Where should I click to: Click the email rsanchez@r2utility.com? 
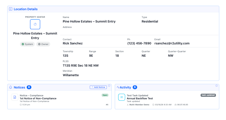[172, 43]
